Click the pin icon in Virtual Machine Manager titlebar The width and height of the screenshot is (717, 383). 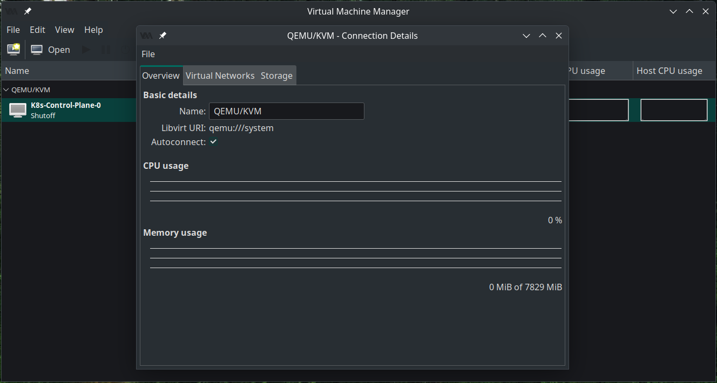pyautogui.click(x=28, y=11)
